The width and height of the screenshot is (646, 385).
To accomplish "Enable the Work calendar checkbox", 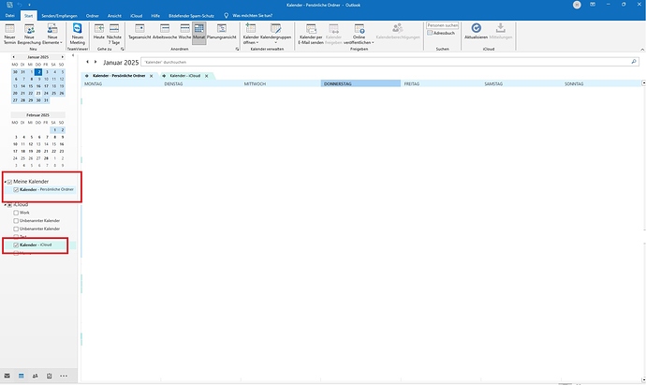I will click(x=16, y=213).
